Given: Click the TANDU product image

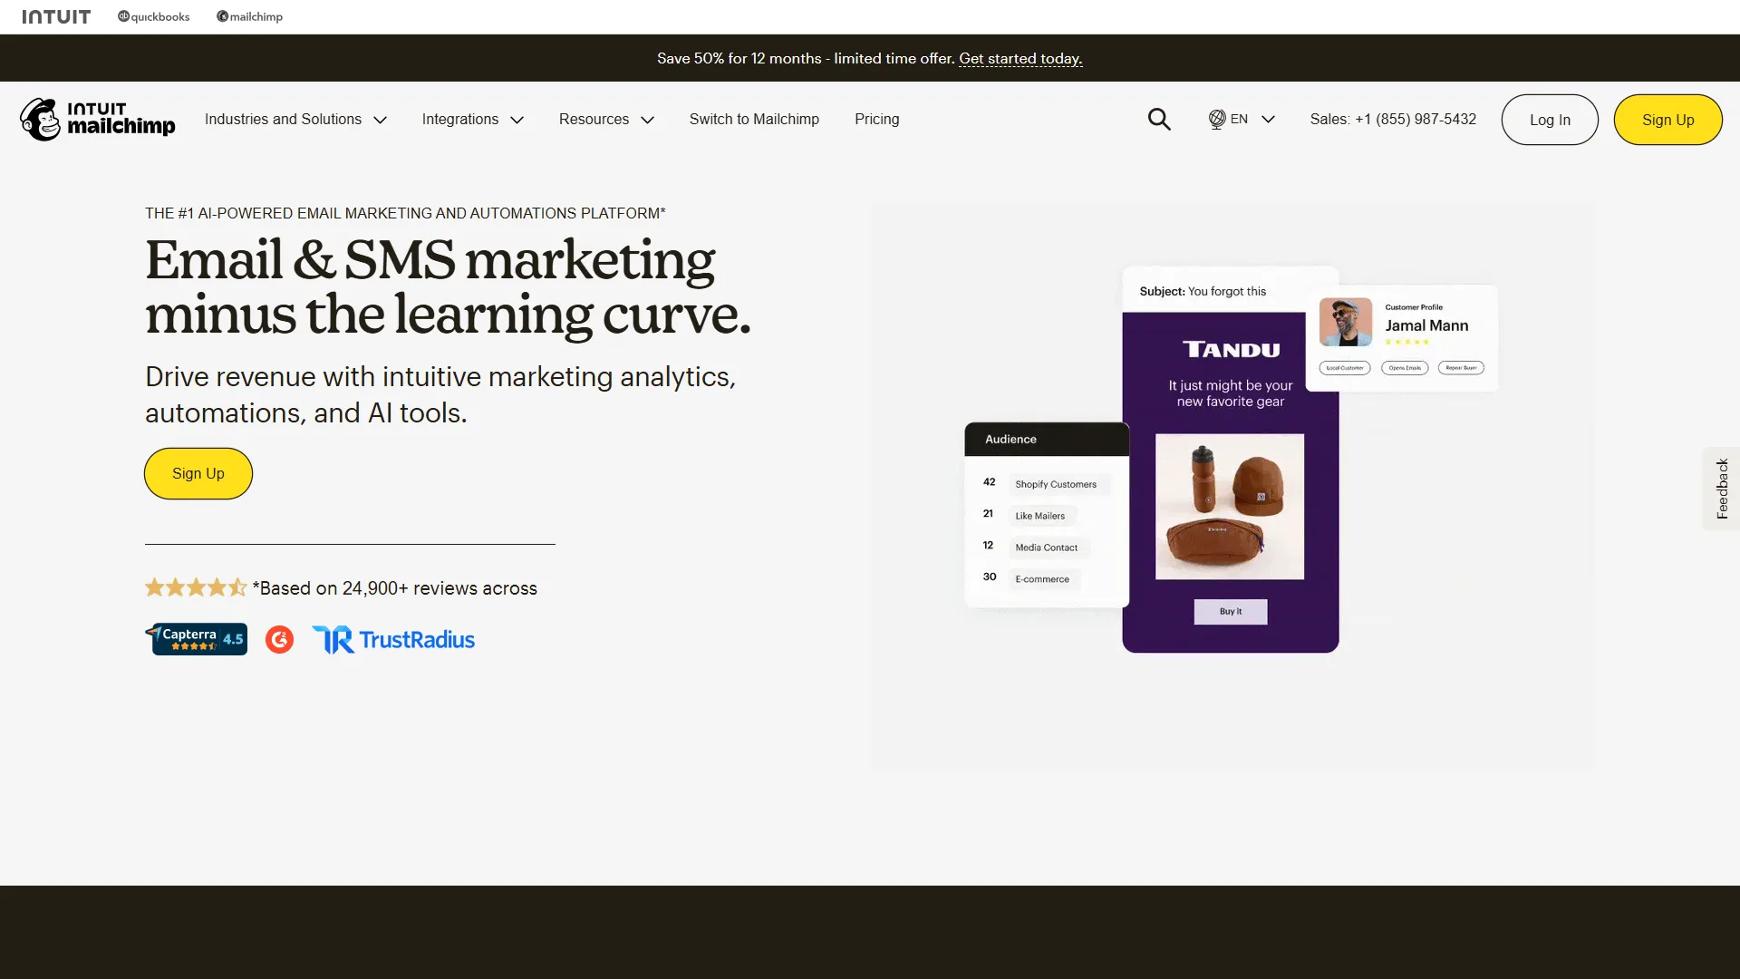Looking at the screenshot, I should coord(1230,506).
